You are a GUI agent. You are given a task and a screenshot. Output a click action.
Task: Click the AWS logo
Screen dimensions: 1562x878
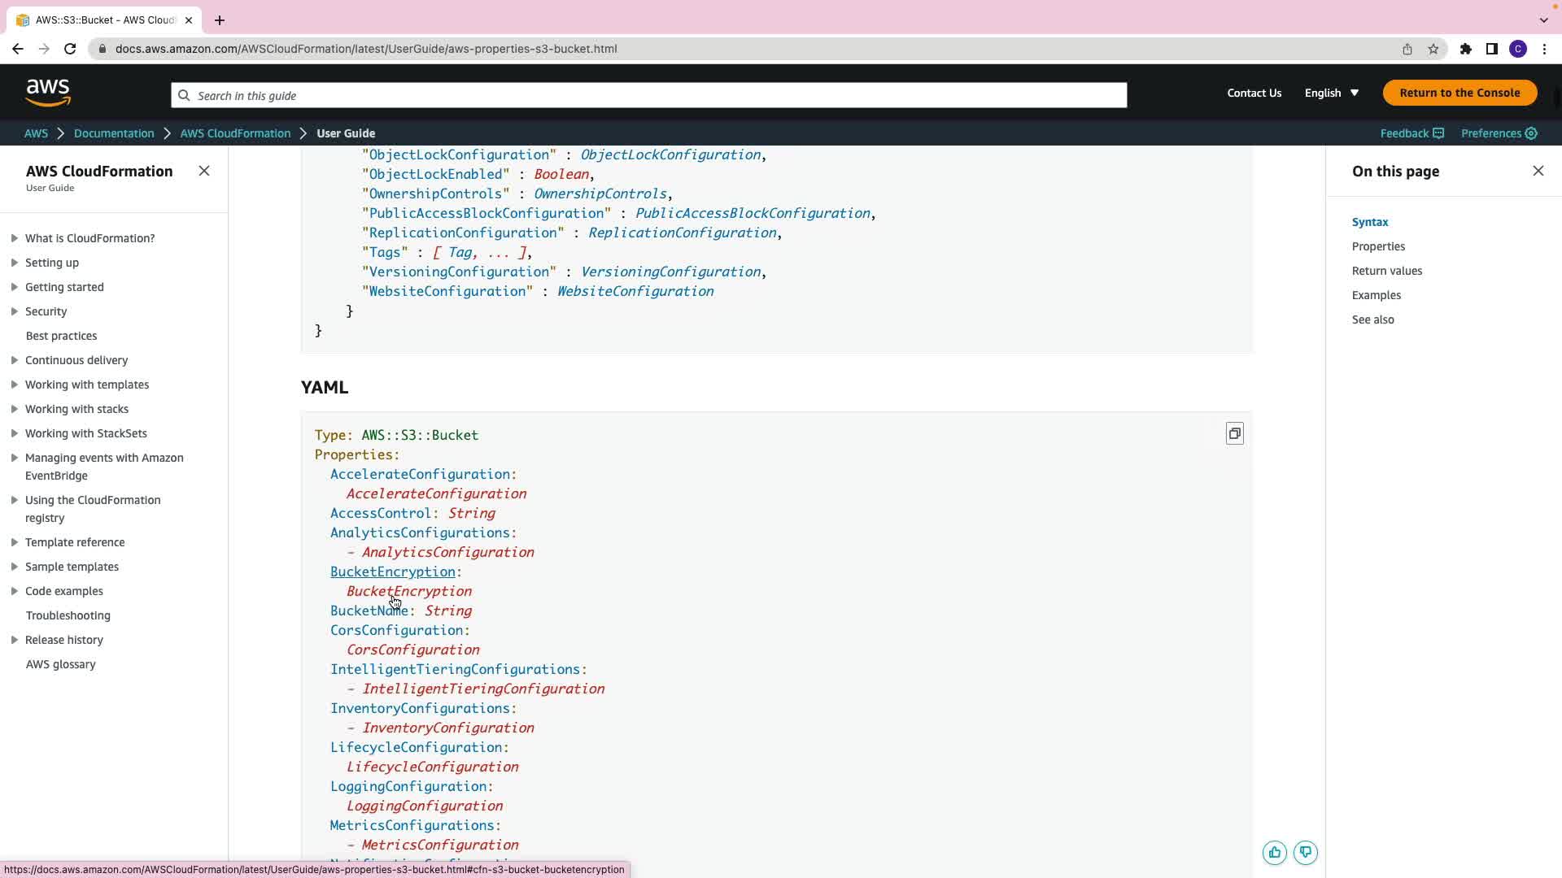pyautogui.click(x=48, y=93)
